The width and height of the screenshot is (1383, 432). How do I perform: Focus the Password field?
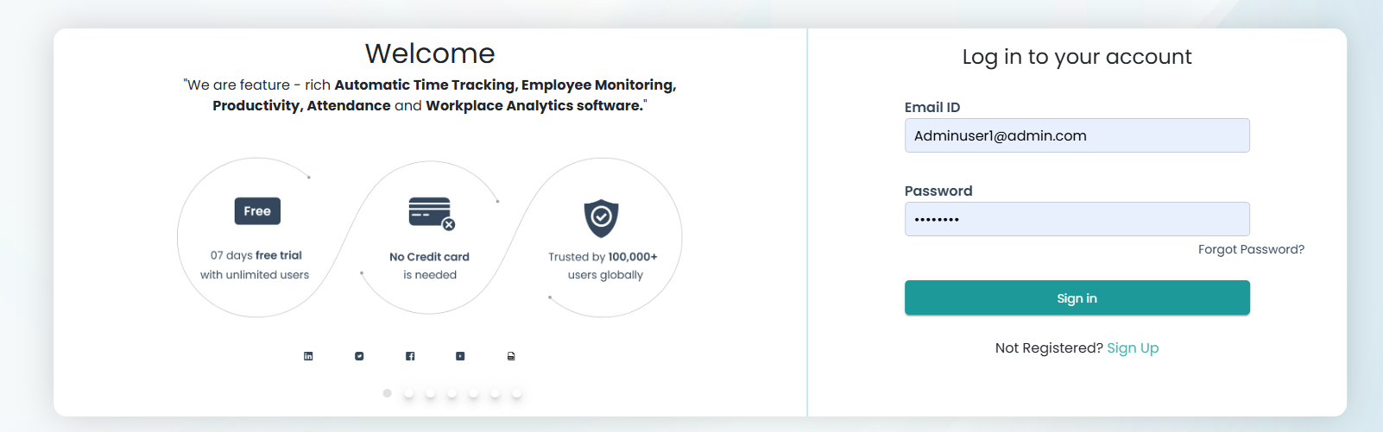[1077, 219]
